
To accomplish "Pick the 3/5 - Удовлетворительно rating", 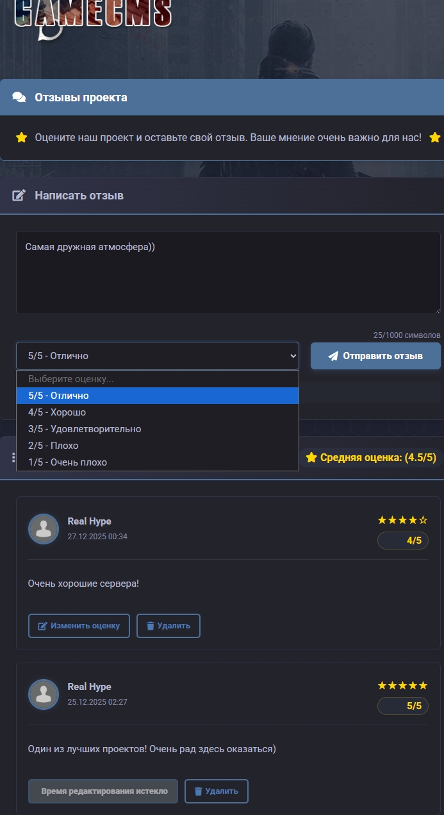I will click(157, 429).
